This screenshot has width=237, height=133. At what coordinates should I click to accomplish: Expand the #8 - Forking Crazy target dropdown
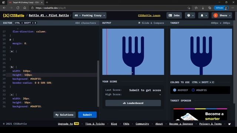(90, 16)
